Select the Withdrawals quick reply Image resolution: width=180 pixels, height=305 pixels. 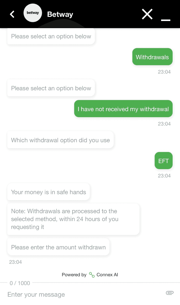(152, 57)
